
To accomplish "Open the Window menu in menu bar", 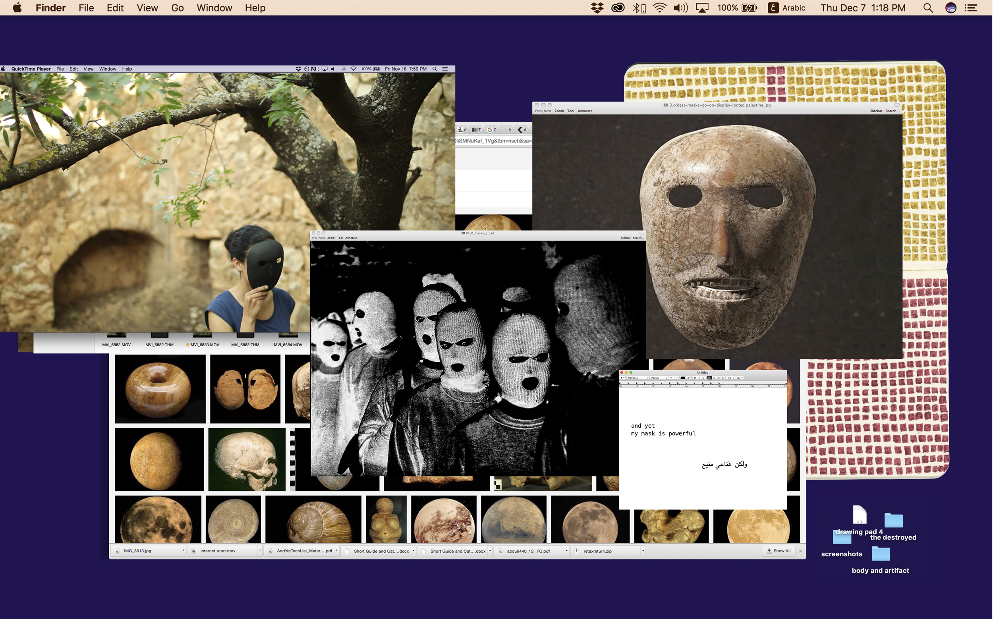I will click(214, 8).
